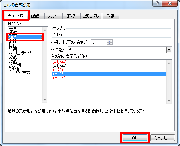Select red ¥-1,234 negative format
Viewport: 180px width, 146px height.
click(x=59, y=78)
